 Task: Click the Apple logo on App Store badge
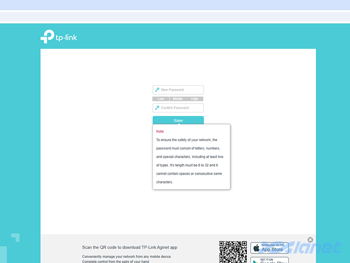(x=256, y=248)
